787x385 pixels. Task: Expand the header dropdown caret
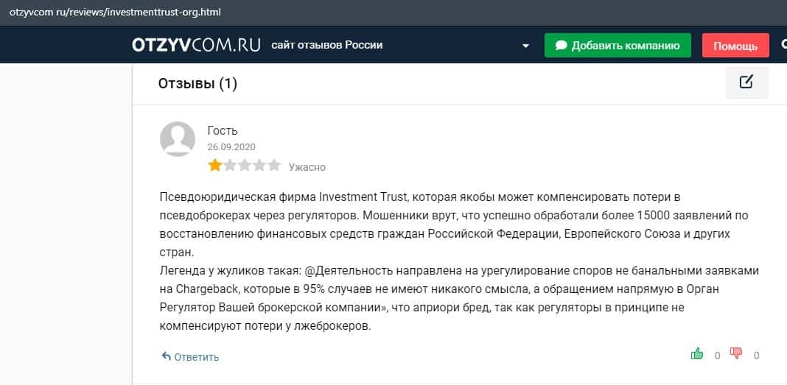(525, 46)
